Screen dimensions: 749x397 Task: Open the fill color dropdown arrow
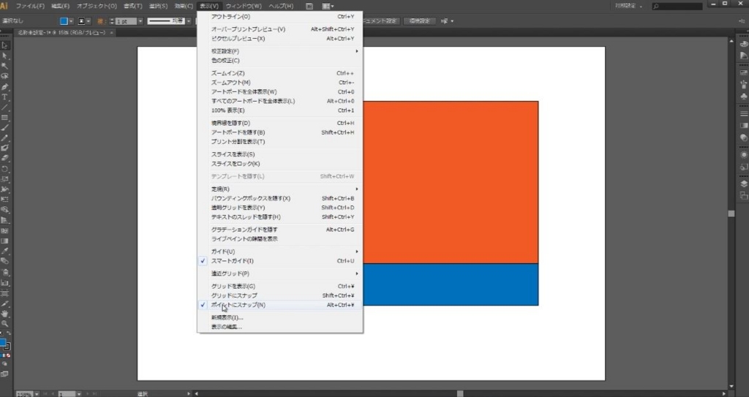coord(72,21)
